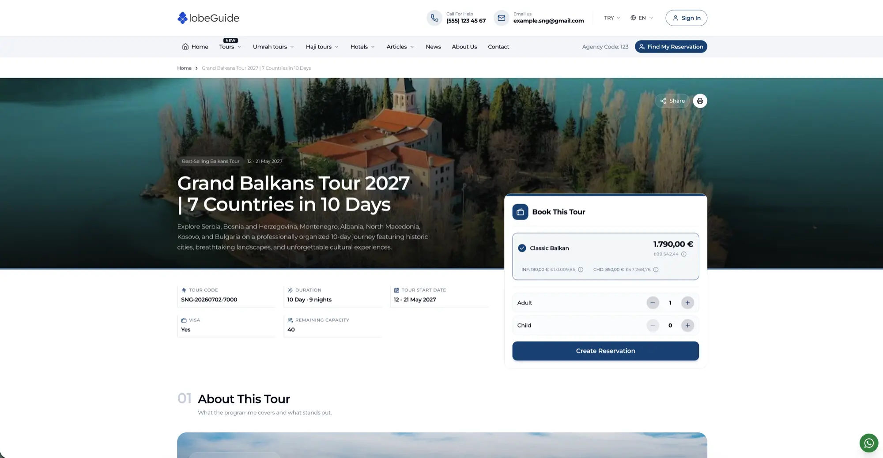Screen dimensions: 883x458
Task: Increase Child count with plus button
Action: (x=687, y=325)
